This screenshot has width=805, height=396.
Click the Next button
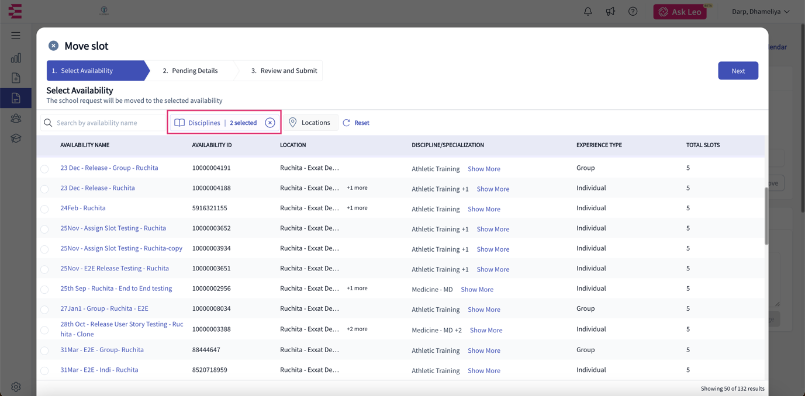coord(738,71)
